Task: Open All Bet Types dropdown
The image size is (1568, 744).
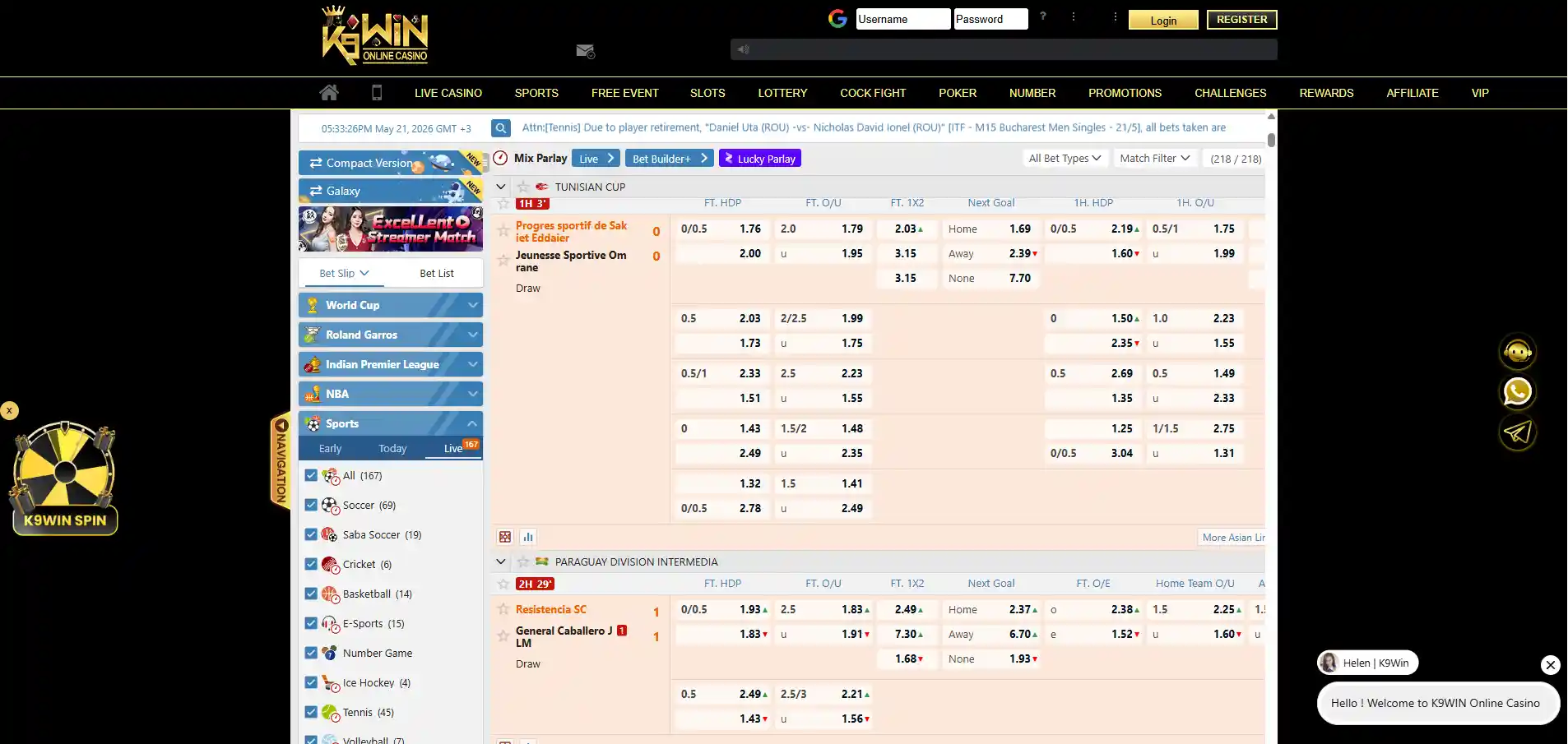Action: coord(1065,158)
